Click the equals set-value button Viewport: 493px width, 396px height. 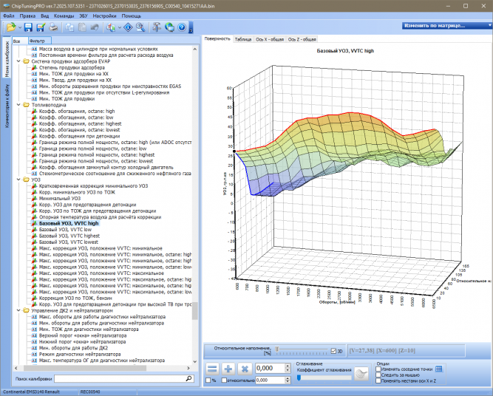(213, 369)
